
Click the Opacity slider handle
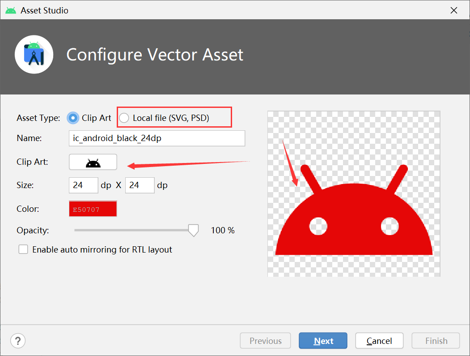pyautogui.click(x=193, y=230)
